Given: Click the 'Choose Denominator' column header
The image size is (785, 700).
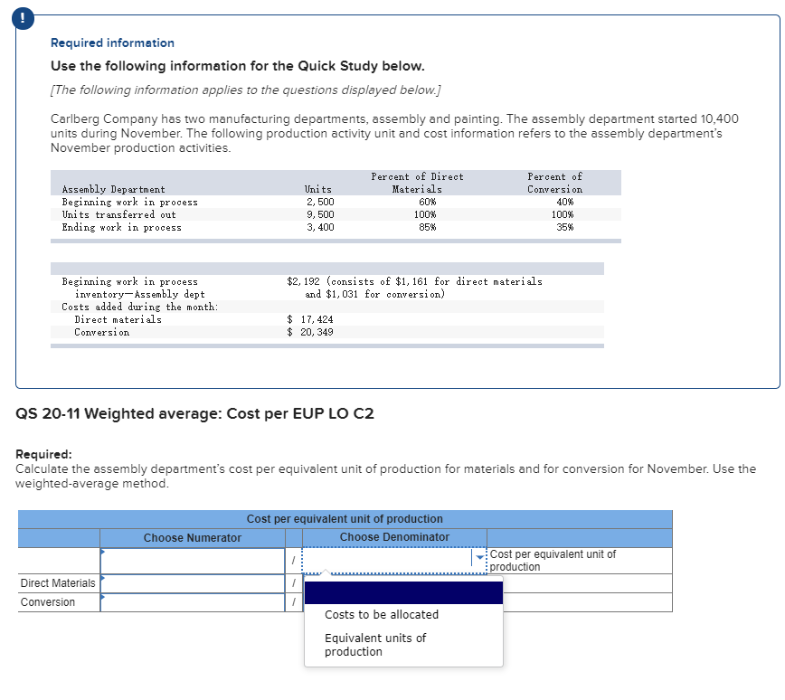Looking at the screenshot, I should pyautogui.click(x=394, y=537).
